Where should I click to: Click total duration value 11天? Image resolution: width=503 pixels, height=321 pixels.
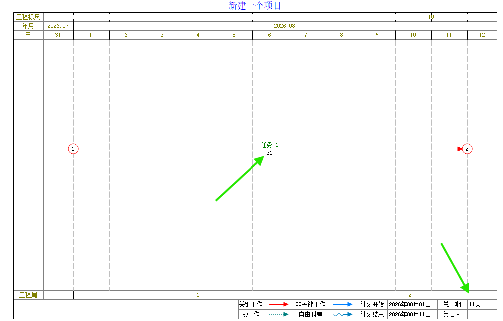tap(475, 304)
